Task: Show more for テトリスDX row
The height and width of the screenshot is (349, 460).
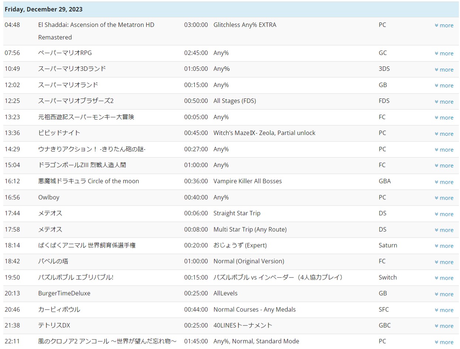Action: [x=444, y=326]
